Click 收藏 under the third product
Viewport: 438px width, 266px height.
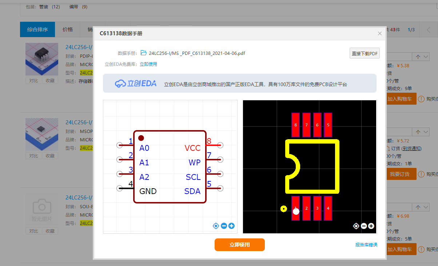click(x=50, y=231)
